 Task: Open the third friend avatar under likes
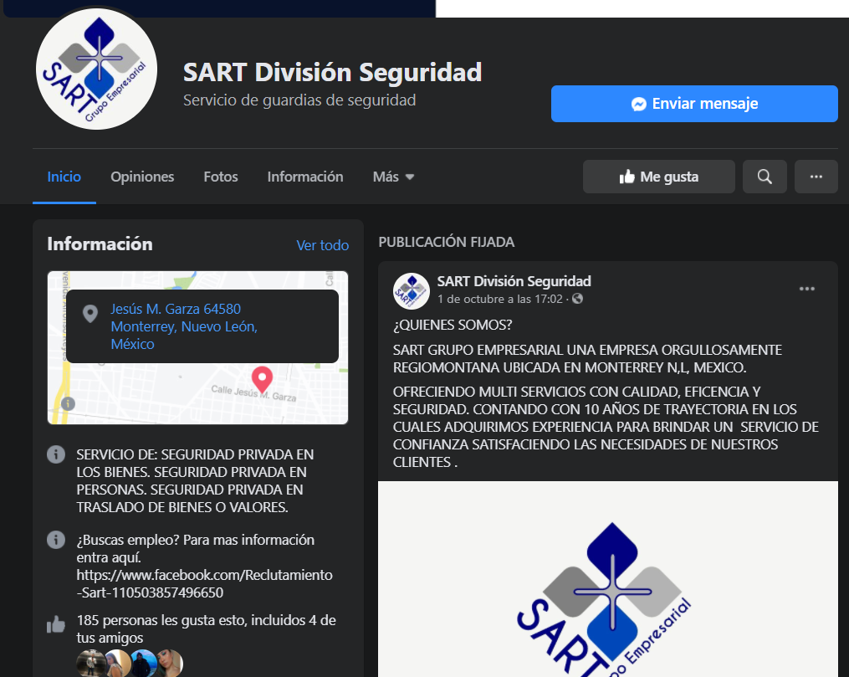click(x=144, y=664)
